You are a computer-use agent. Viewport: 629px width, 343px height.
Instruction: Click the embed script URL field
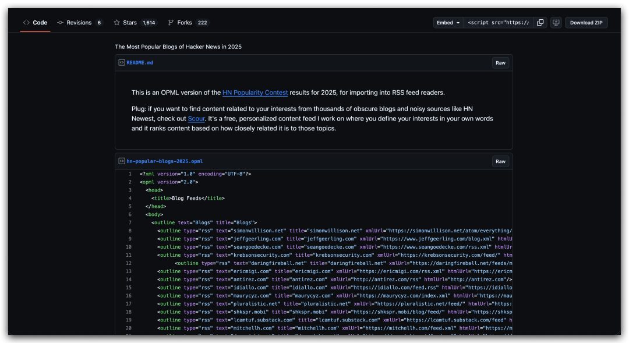pyautogui.click(x=499, y=23)
